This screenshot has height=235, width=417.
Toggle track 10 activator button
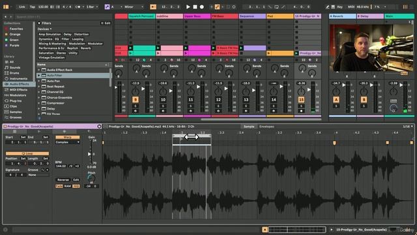(x=163, y=100)
